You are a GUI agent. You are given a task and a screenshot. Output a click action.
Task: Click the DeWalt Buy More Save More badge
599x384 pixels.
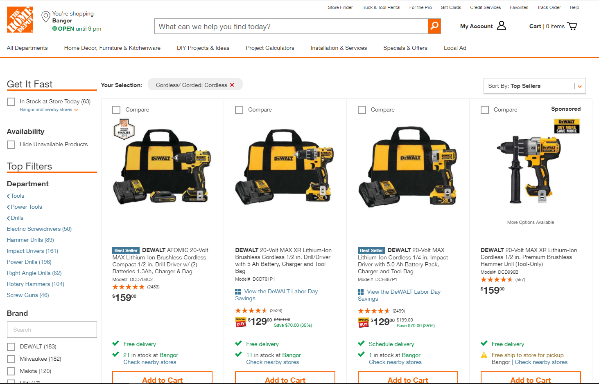pyautogui.click(x=567, y=126)
